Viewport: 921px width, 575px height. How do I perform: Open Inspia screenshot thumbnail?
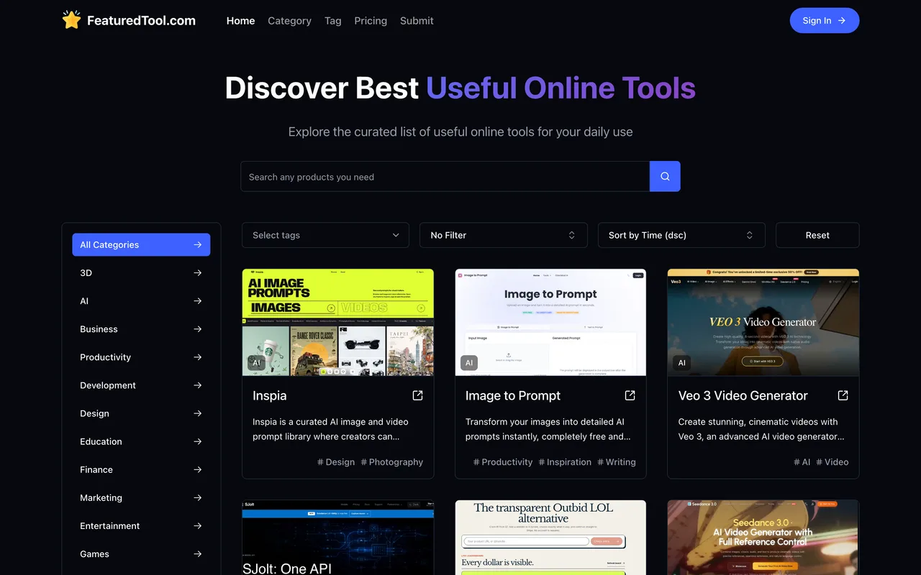coord(338,322)
